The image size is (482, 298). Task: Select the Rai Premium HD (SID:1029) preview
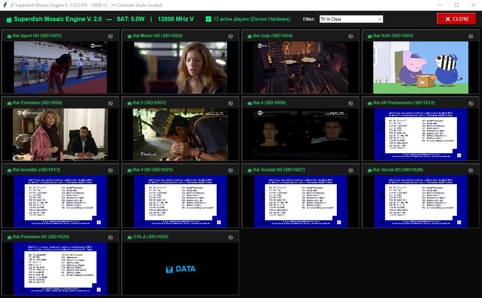tap(60, 268)
